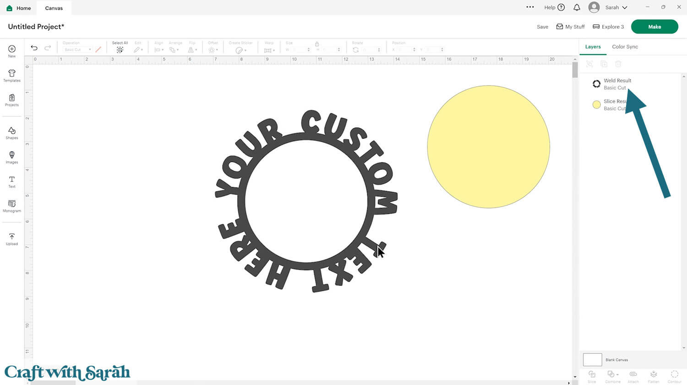
Task: Toggle the size aspect ratio lock
Action: click(316, 44)
